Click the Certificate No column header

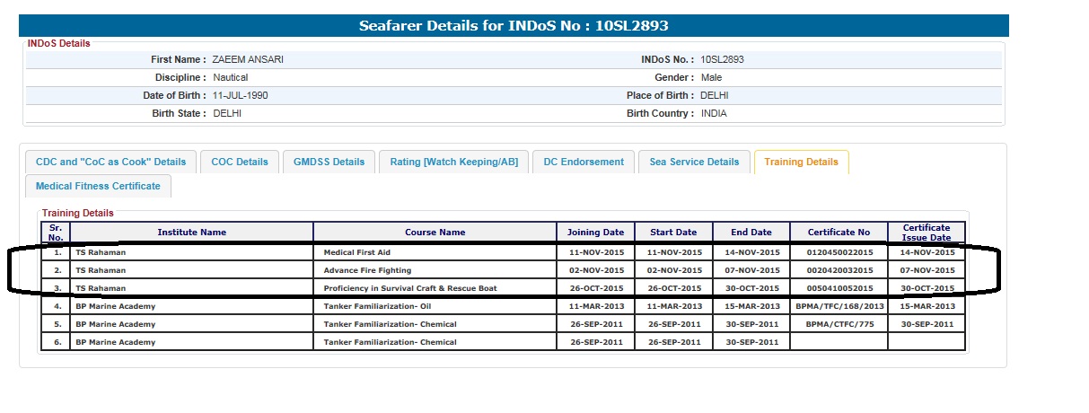tap(839, 233)
